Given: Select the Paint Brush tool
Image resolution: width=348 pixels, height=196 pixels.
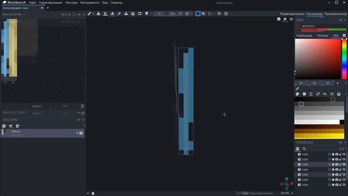Looking at the screenshot, I should 89,14.
